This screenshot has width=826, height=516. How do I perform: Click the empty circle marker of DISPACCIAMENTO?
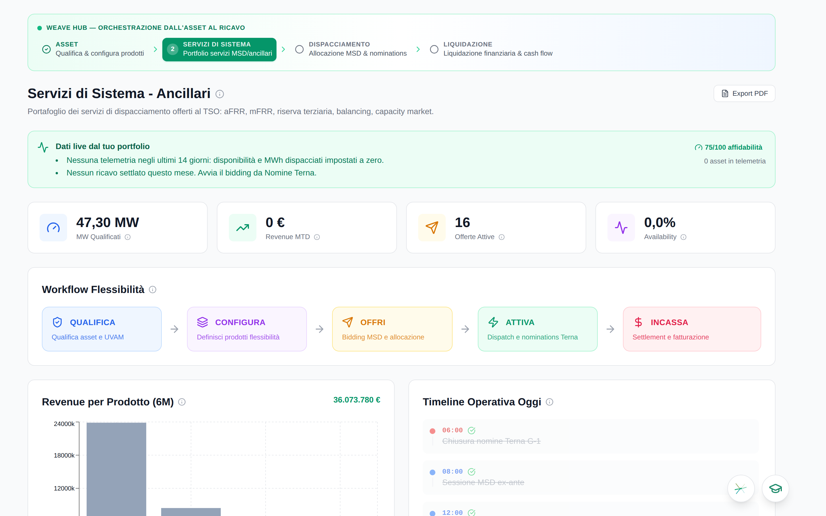299,49
